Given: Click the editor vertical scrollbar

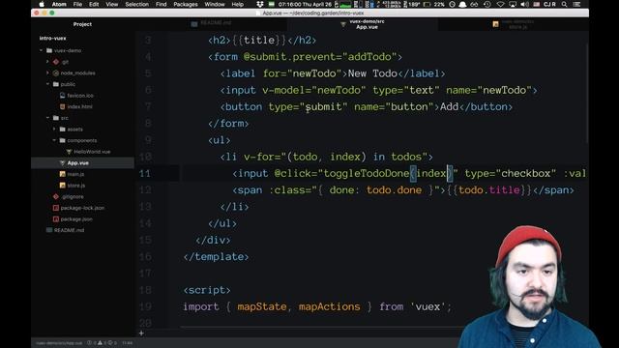Looking at the screenshot, I should (587, 93).
